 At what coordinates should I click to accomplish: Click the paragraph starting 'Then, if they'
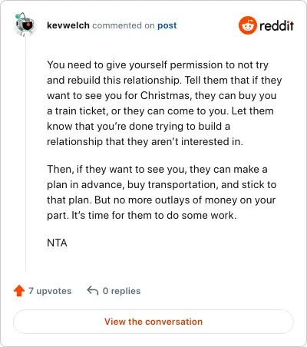162,192
